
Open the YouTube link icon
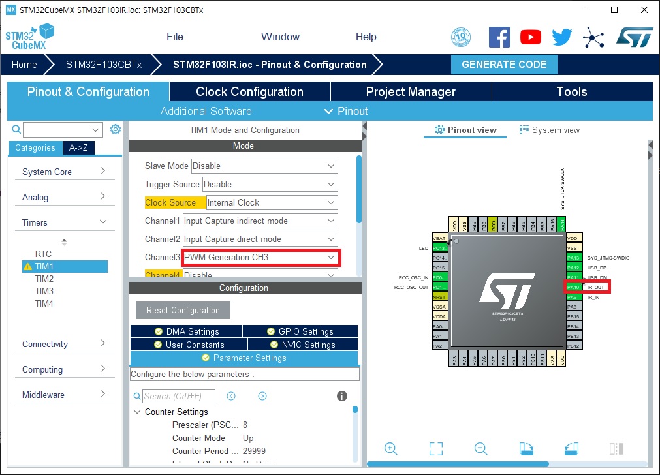pos(530,37)
